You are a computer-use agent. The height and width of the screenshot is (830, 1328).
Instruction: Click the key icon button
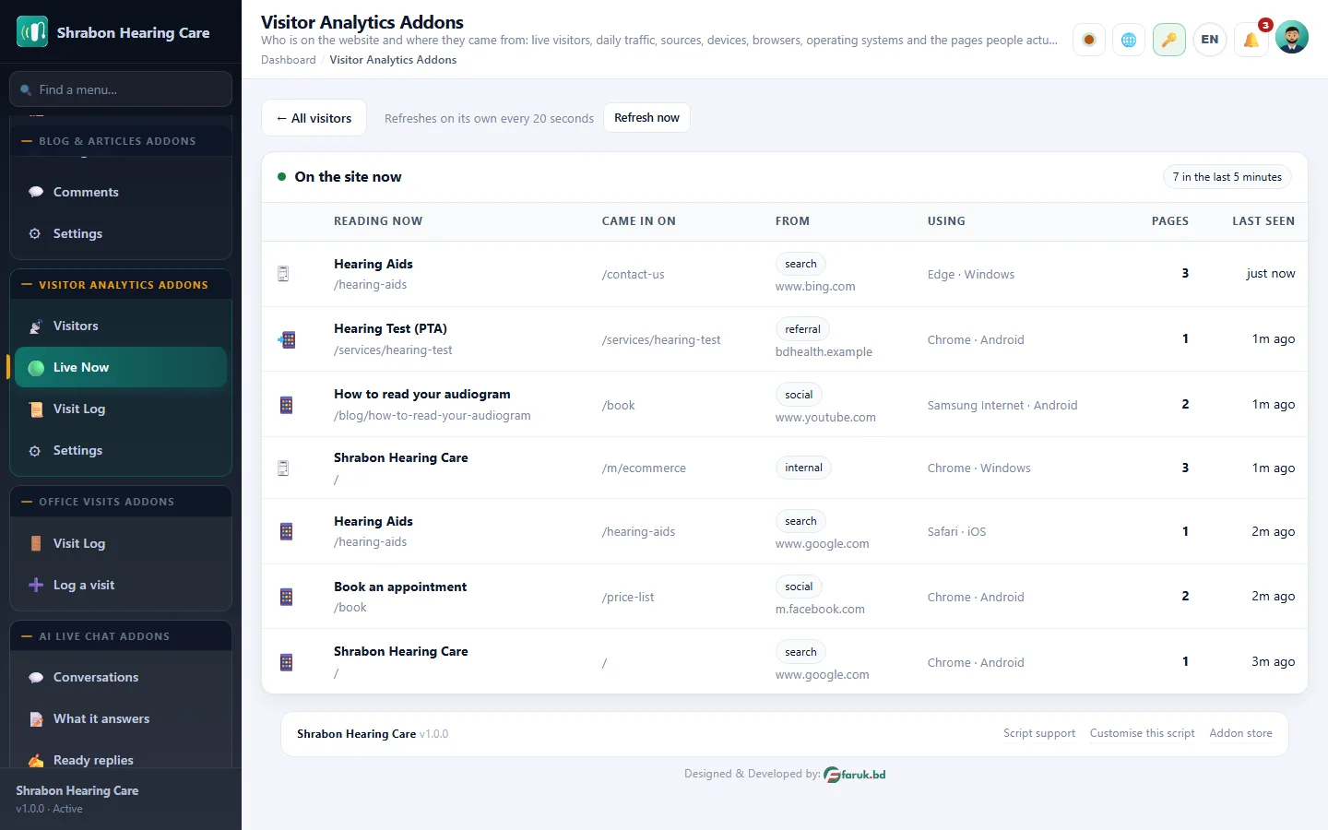coord(1169,40)
